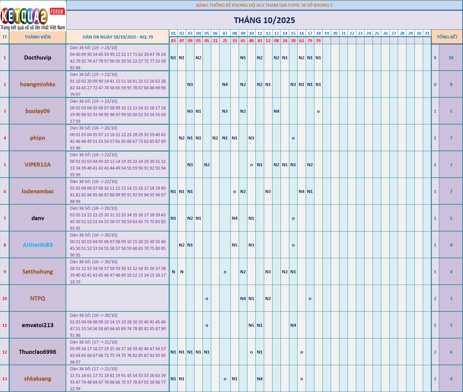The image size is (463, 392).
Task: Click the THÀNH VIÊN column header
Action: coord(37,37)
